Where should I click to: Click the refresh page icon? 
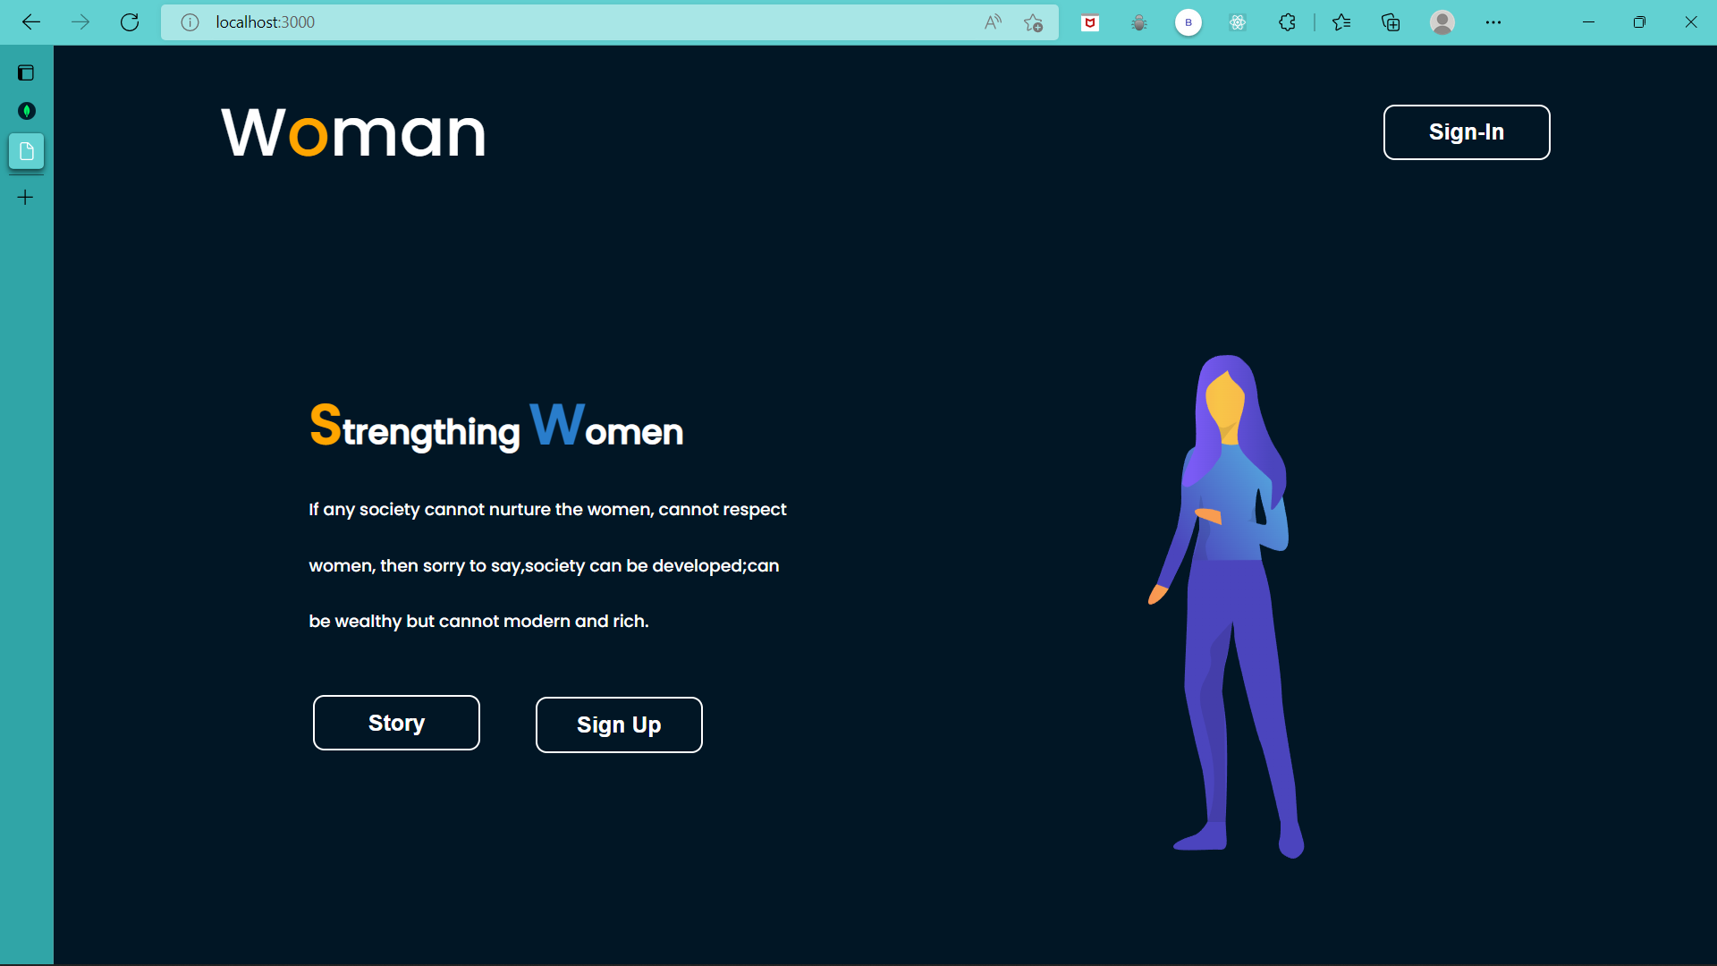130,22
